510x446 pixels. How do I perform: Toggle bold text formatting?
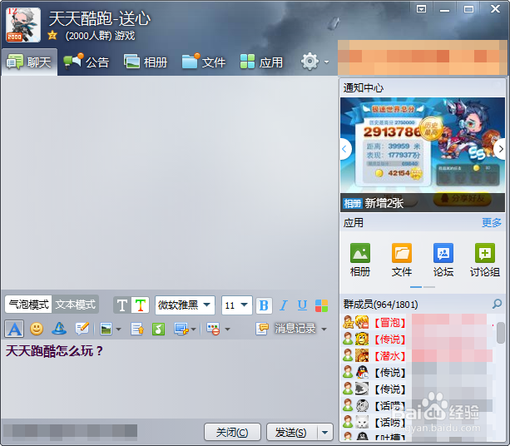264,305
